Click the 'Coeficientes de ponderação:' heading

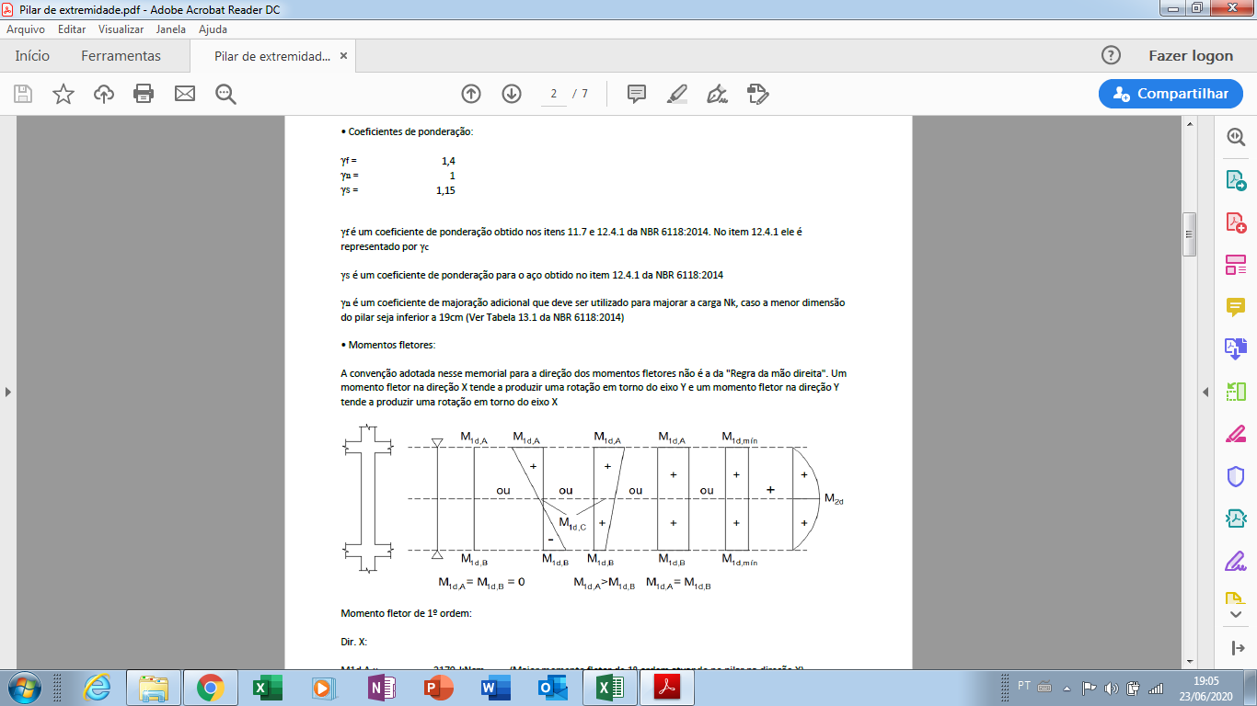(x=409, y=131)
